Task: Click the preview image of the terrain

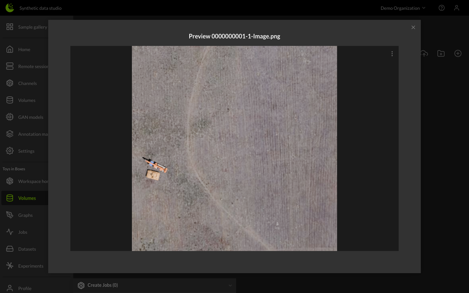Action: click(x=234, y=148)
